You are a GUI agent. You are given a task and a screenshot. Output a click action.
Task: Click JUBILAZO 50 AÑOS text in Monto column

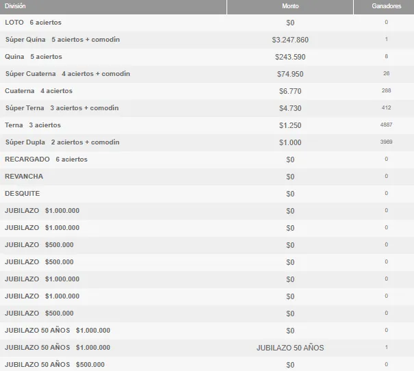[290, 348]
